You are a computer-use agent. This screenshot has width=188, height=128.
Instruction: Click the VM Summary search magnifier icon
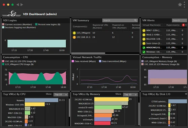point(135,20)
